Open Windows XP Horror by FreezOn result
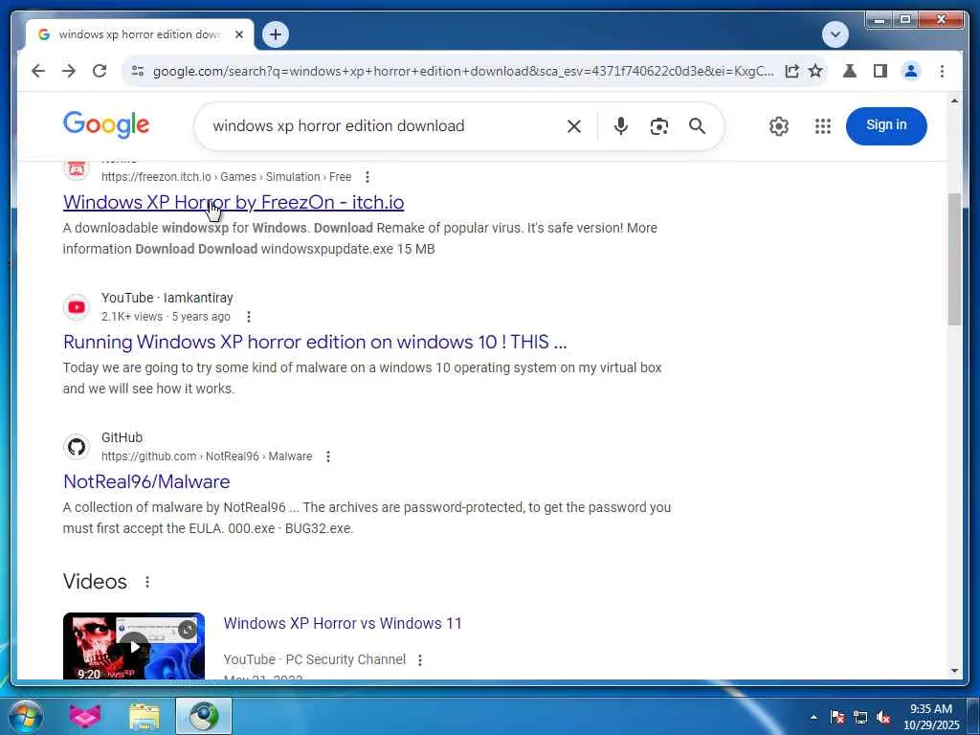 click(x=234, y=203)
